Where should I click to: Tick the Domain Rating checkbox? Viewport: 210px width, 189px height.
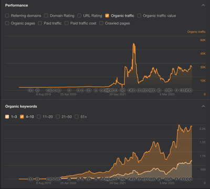(x=46, y=16)
